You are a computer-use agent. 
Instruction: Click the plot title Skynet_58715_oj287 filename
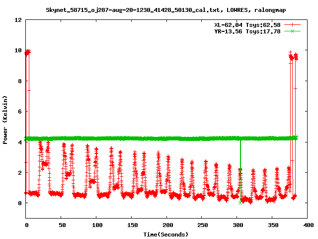point(165,10)
